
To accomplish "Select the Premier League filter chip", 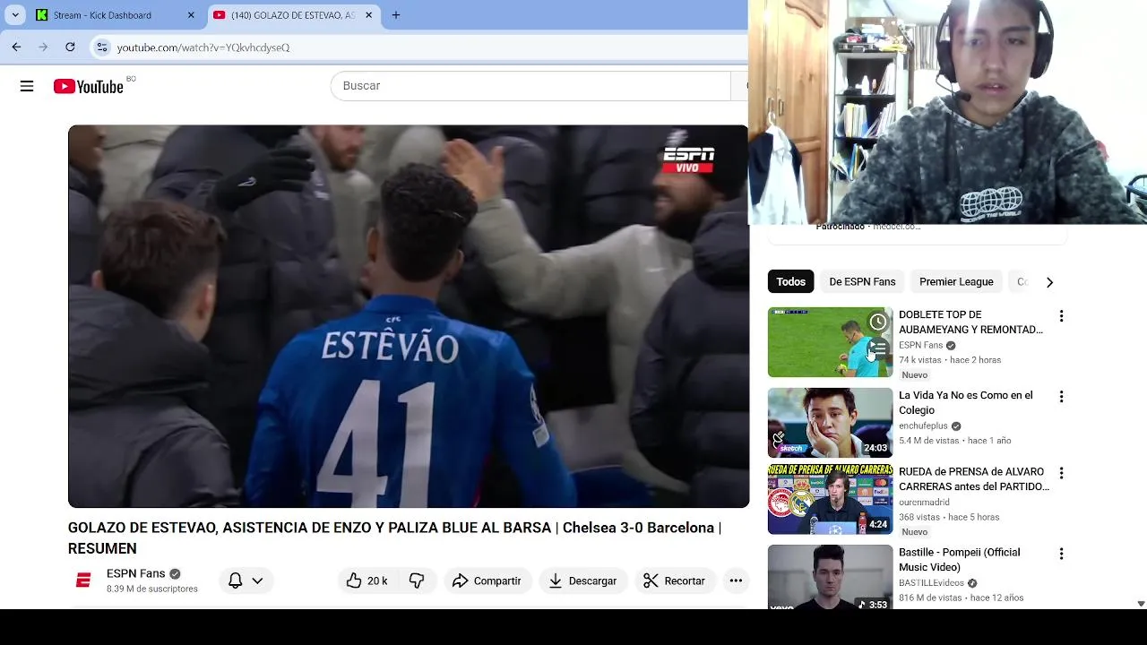I will [956, 281].
